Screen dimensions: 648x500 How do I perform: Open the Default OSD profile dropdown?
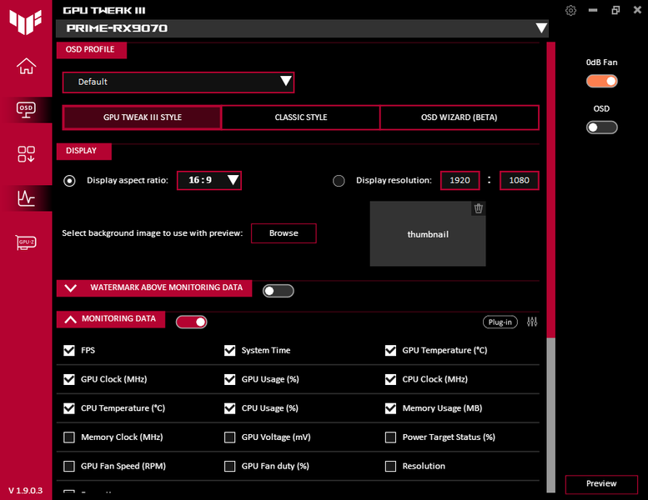(178, 82)
